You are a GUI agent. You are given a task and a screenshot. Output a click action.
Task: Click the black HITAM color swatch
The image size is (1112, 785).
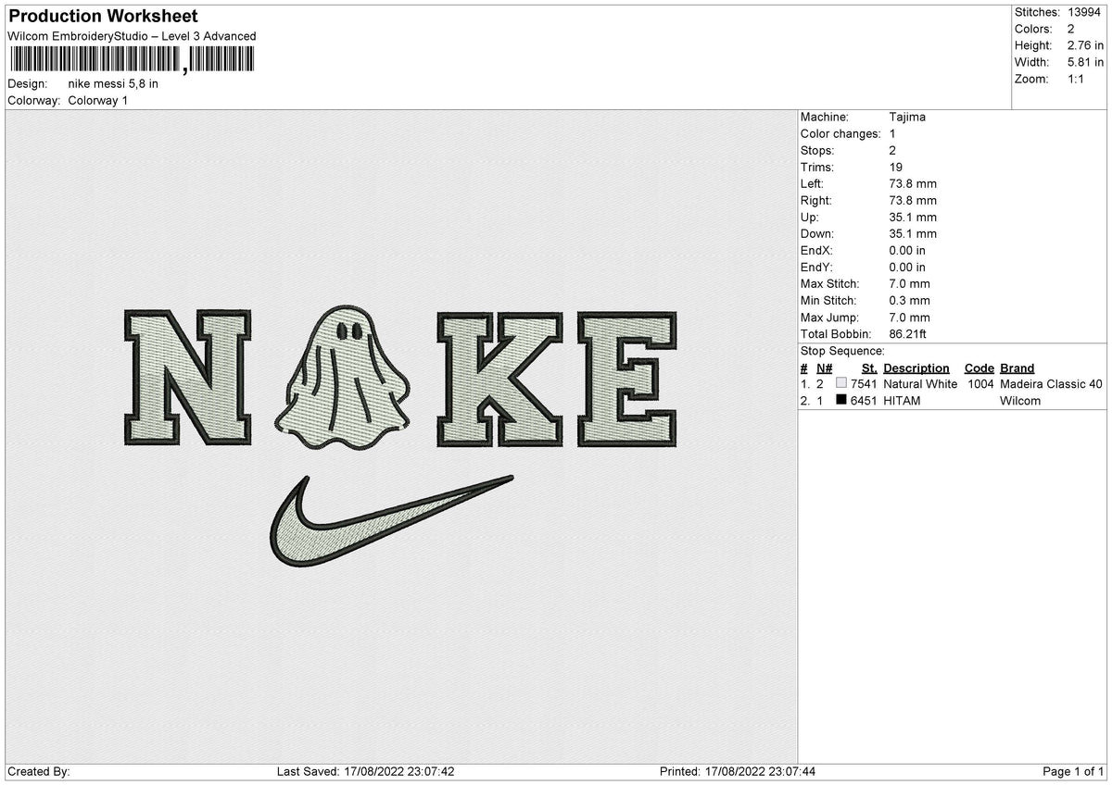(x=840, y=400)
